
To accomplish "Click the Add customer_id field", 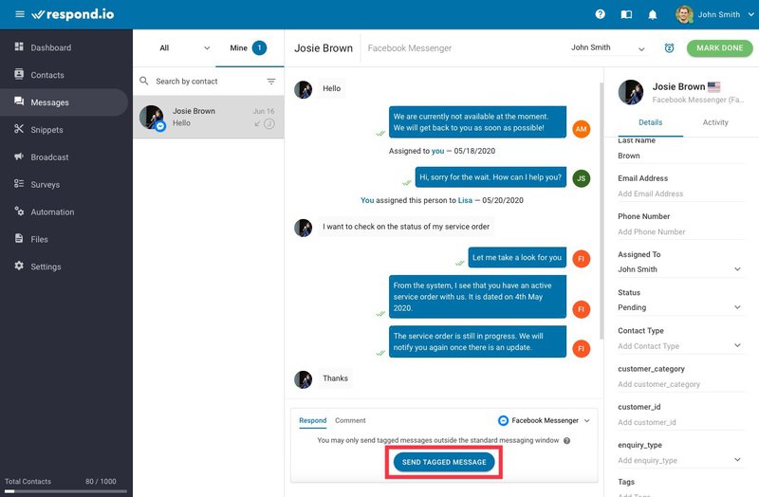I will 680,422.
